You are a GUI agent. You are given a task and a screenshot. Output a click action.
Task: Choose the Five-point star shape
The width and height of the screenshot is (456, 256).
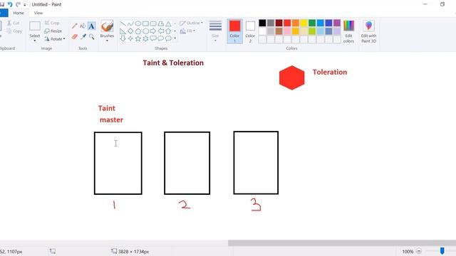point(138,38)
